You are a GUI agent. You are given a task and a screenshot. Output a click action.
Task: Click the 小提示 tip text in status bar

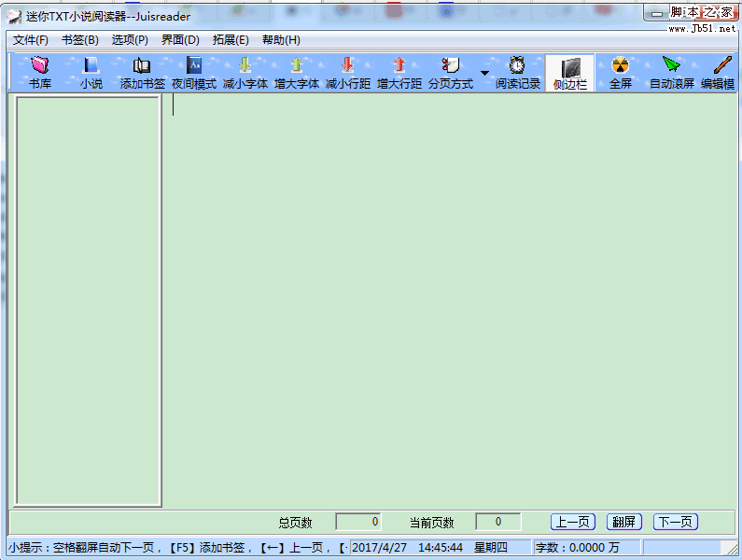178,548
